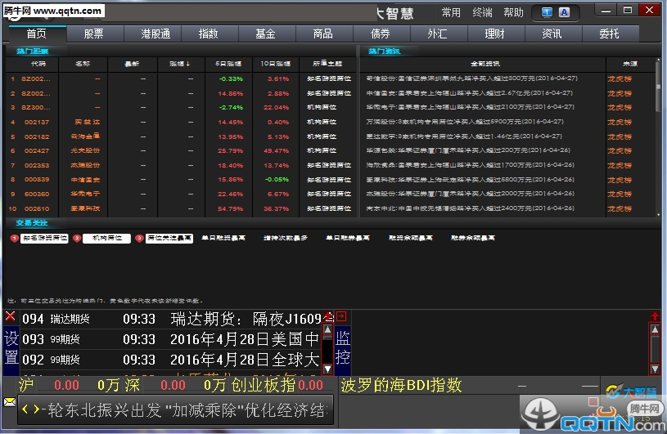The width and height of the screenshot is (667, 434).
Task: Click the 大智慧 logo in status bar
Action: click(631, 391)
